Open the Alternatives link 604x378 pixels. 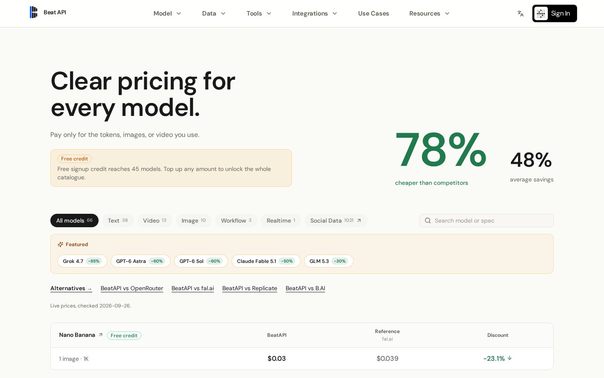tap(71, 288)
